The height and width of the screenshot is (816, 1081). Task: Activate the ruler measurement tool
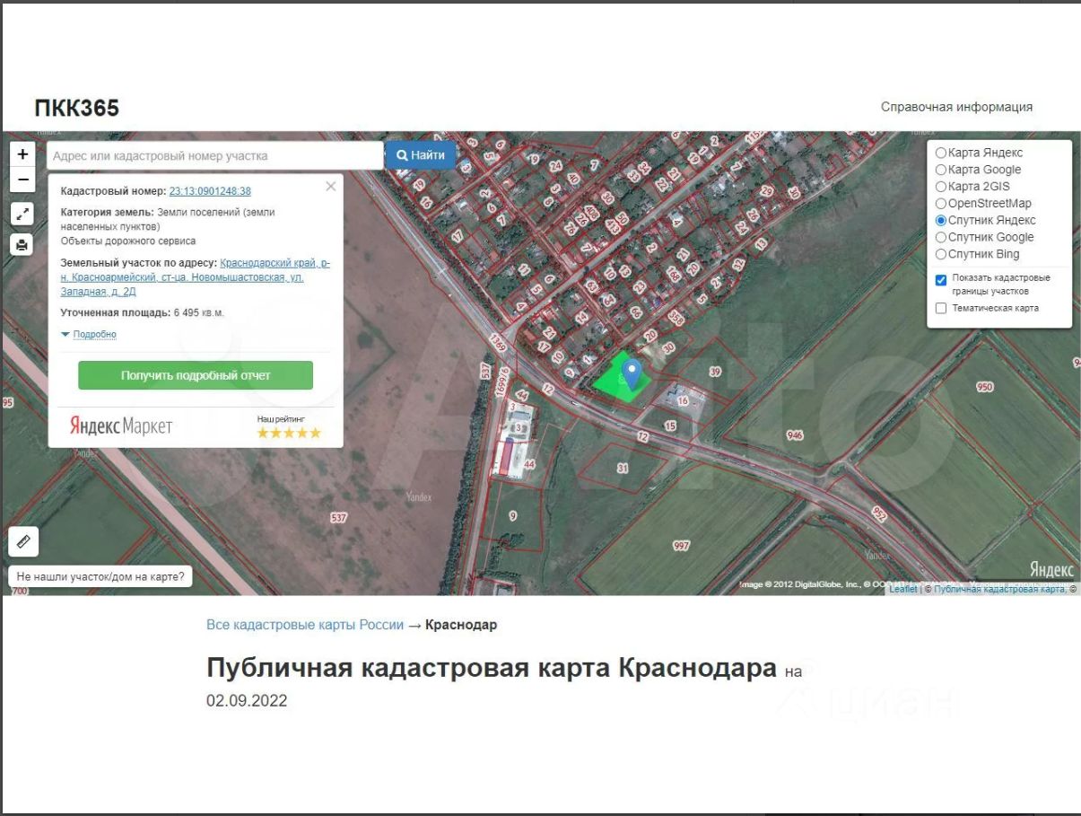(23, 541)
